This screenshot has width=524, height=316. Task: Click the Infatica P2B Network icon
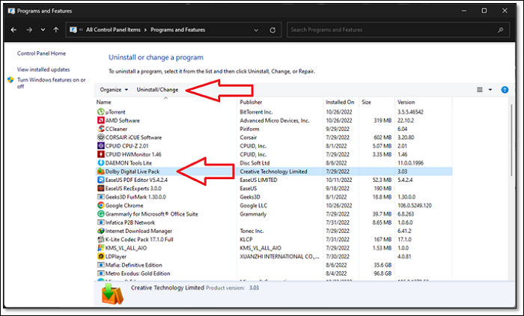tap(100, 222)
